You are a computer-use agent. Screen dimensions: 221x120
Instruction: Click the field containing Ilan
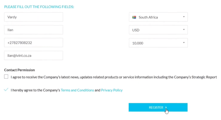pos(34,30)
